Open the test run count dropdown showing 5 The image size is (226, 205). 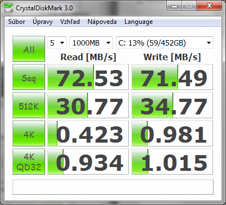coord(57,43)
